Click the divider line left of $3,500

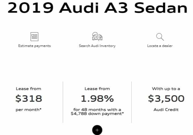(x=132, y=102)
